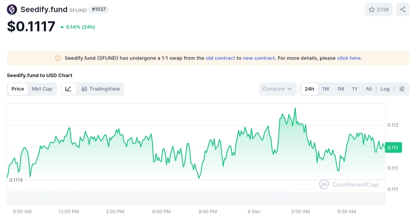This screenshot has width=416, height=220.
Task: Open the Compare dropdown
Action: coord(277,89)
